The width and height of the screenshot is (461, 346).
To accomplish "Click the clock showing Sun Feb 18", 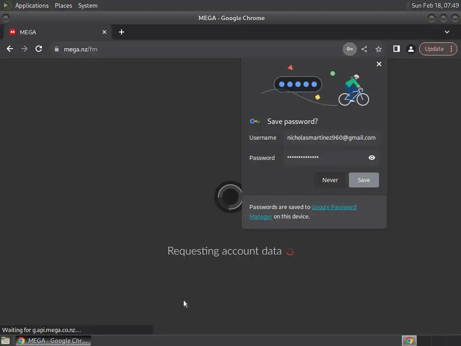I will pyautogui.click(x=435, y=5).
